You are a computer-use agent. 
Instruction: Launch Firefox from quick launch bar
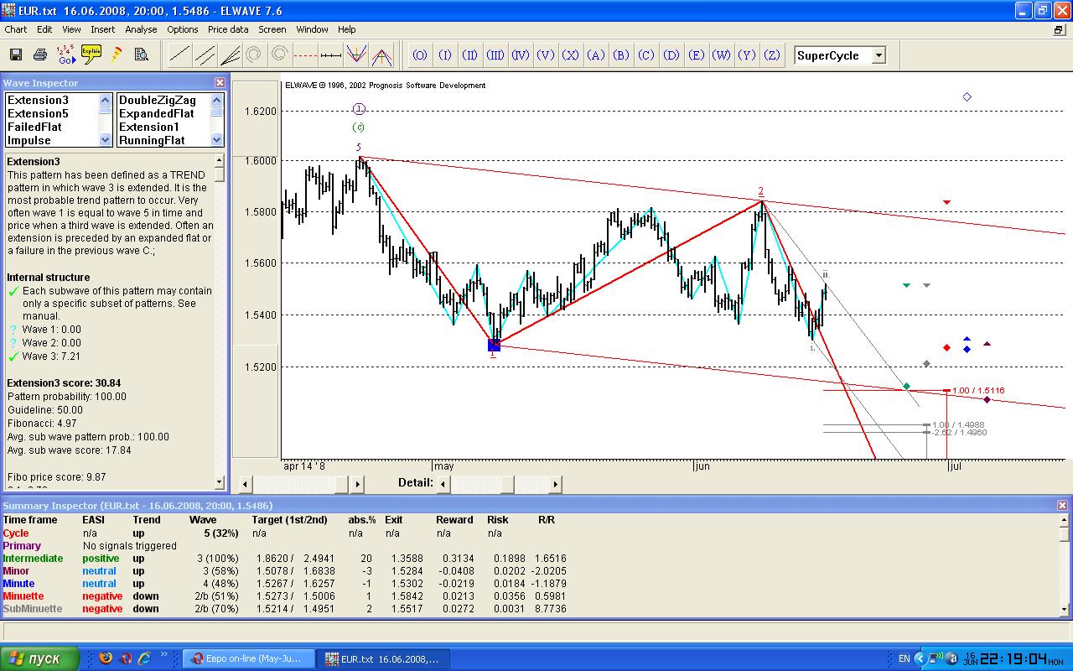coord(106,658)
